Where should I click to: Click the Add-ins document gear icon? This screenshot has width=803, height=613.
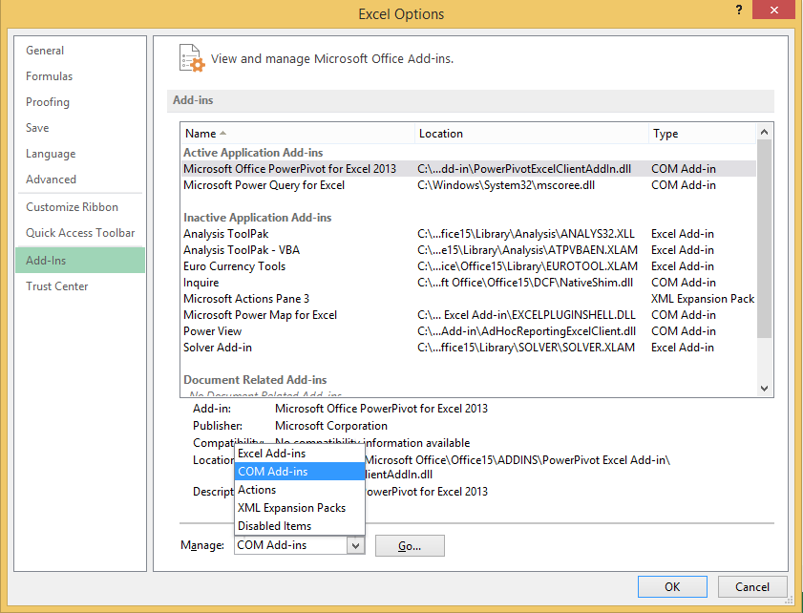tap(192, 58)
